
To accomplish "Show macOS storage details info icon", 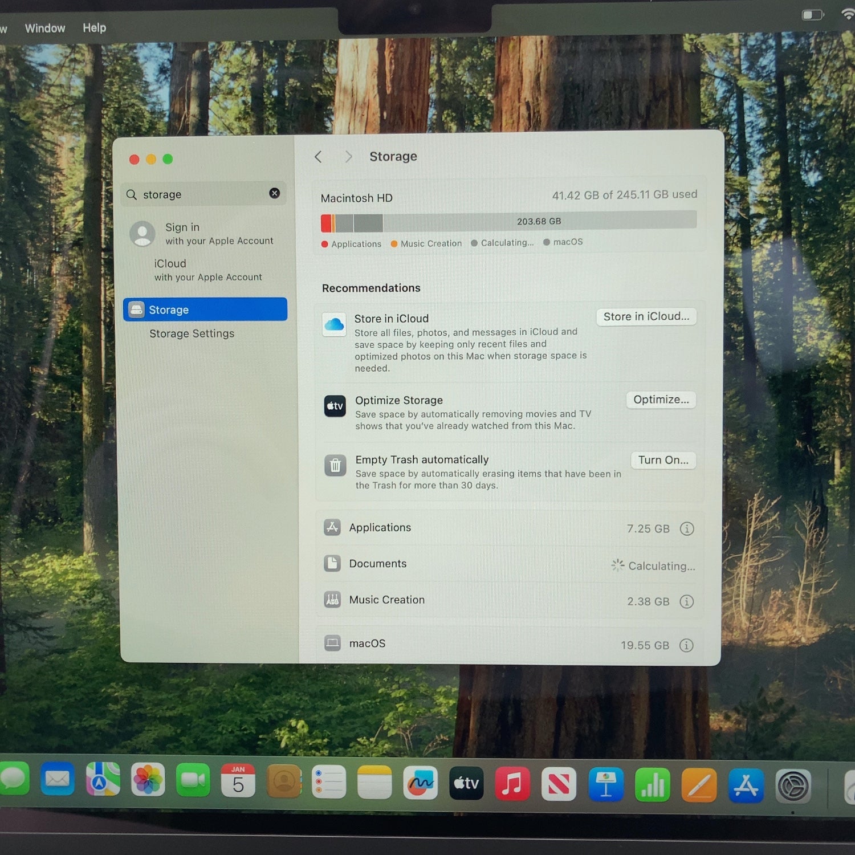I will (x=686, y=645).
